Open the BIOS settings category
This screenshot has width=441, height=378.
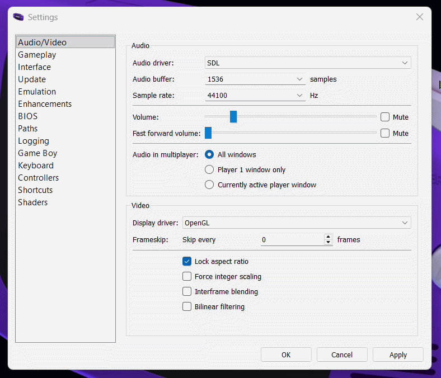coord(65,116)
